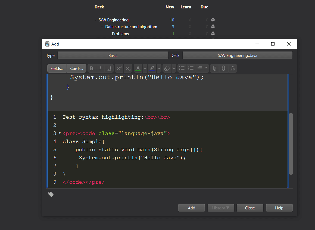Collapse the S/W Engineering deck
The width and height of the screenshot is (315, 230).
pos(95,20)
